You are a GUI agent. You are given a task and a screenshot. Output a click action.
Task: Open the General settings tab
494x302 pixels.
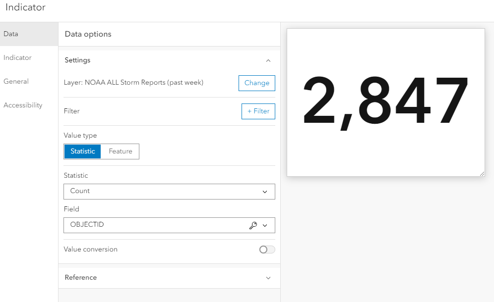(15, 81)
